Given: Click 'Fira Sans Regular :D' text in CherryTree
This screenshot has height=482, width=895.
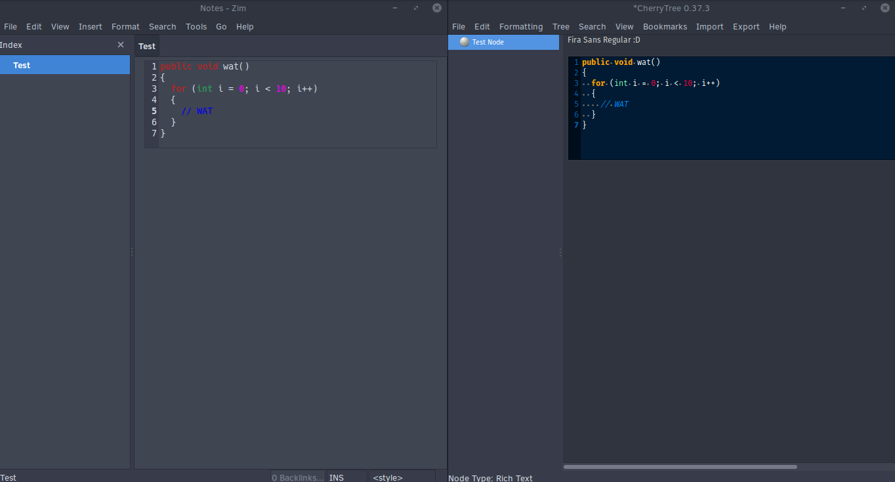Looking at the screenshot, I should pyautogui.click(x=604, y=40).
